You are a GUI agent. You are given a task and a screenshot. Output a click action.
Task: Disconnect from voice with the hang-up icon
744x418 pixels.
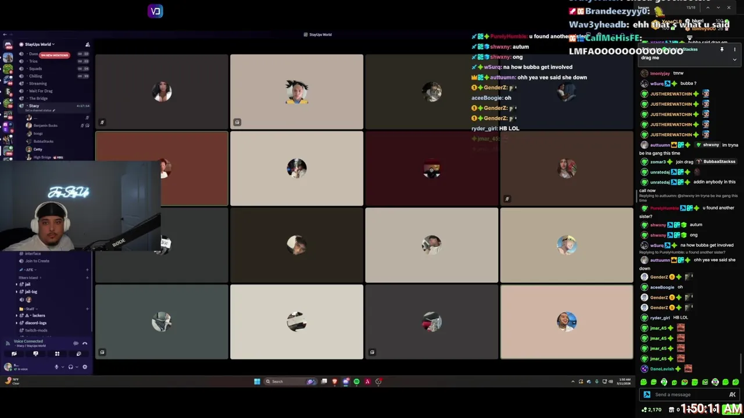[85, 344]
